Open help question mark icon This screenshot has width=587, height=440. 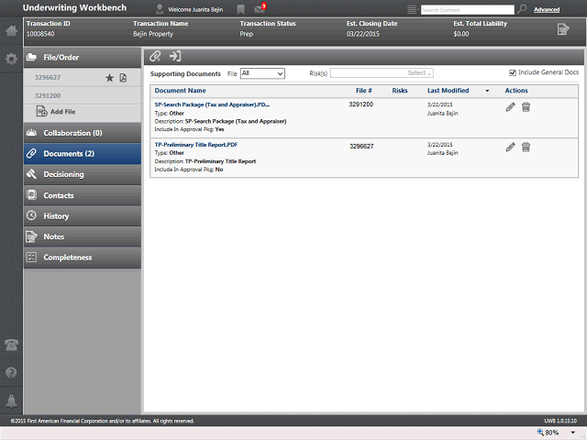11,373
